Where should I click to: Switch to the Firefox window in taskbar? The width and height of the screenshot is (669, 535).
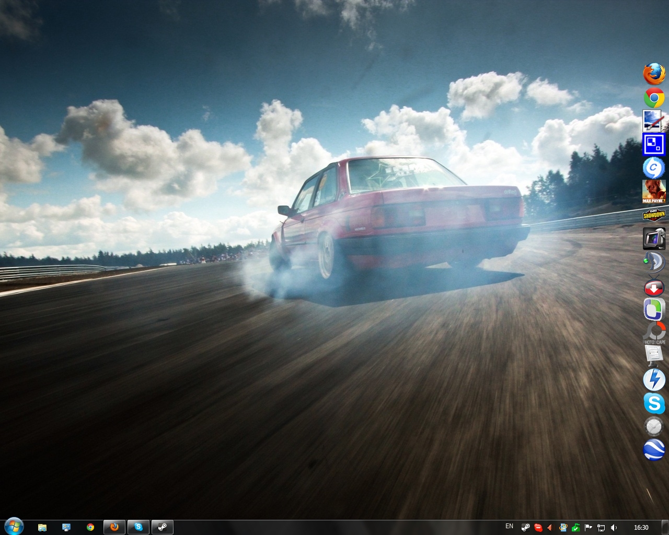pos(114,527)
